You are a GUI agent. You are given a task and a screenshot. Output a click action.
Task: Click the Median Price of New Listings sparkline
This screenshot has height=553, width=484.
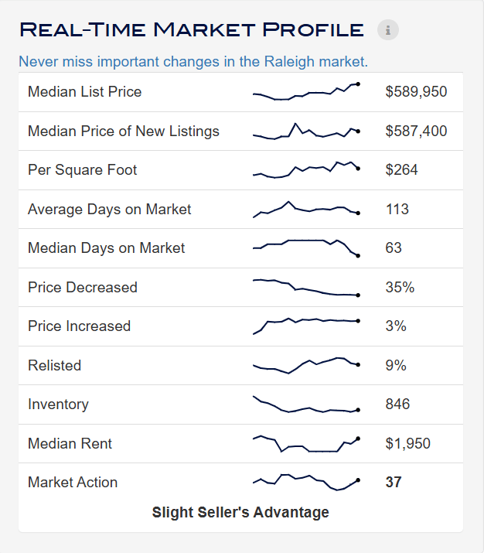coord(306,131)
